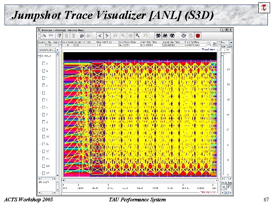
Task: Click the first greyed trash toolbar icon
Action: (66, 36)
